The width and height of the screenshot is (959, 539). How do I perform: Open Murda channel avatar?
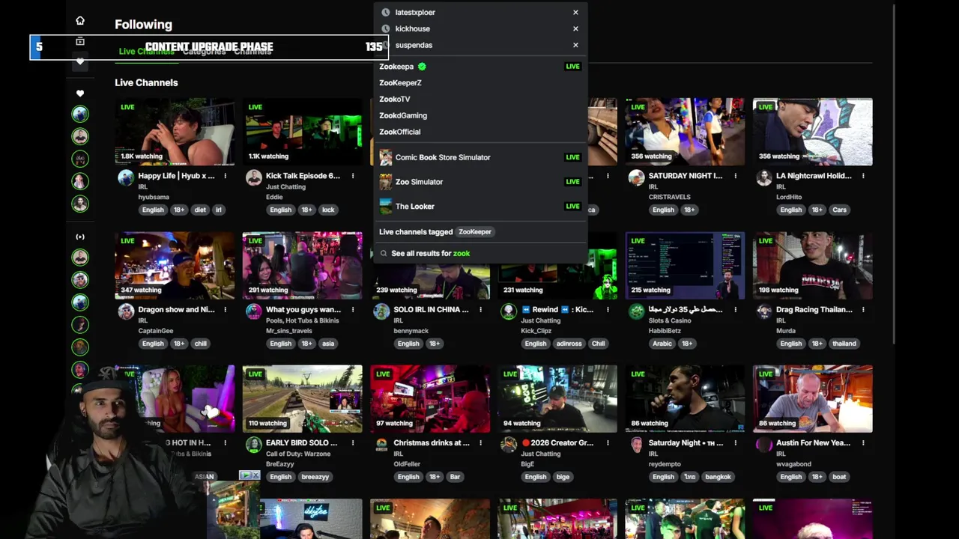(764, 311)
